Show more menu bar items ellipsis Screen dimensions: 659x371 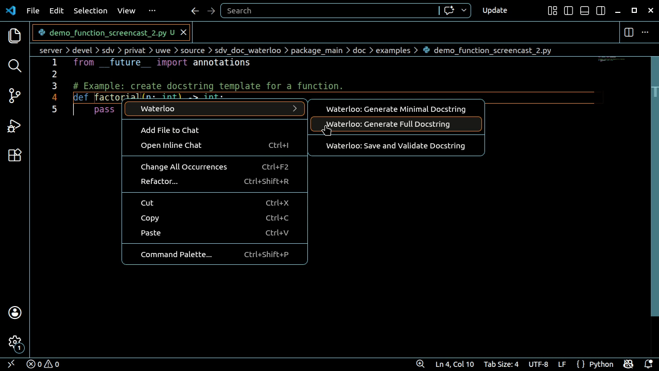[152, 10]
